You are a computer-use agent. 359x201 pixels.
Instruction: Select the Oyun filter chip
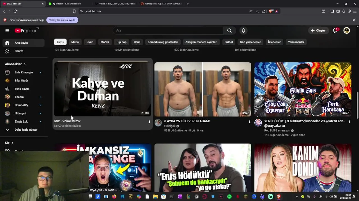point(90,42)
